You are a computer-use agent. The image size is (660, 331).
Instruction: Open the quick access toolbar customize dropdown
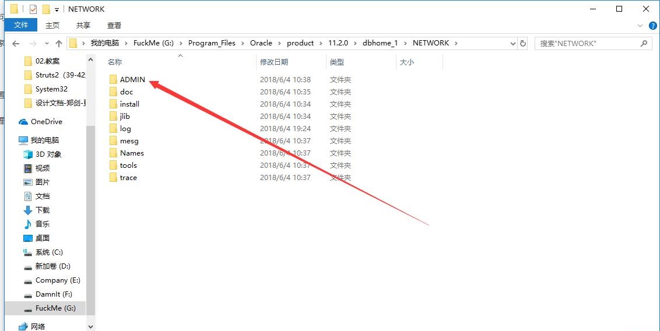[57, 9]
